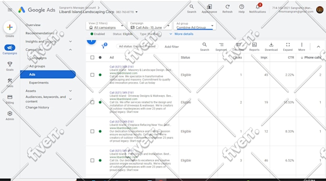Viewport: 326px width, 181px height.
Task: Select Ads in sidebar
Action: [48, 74]
